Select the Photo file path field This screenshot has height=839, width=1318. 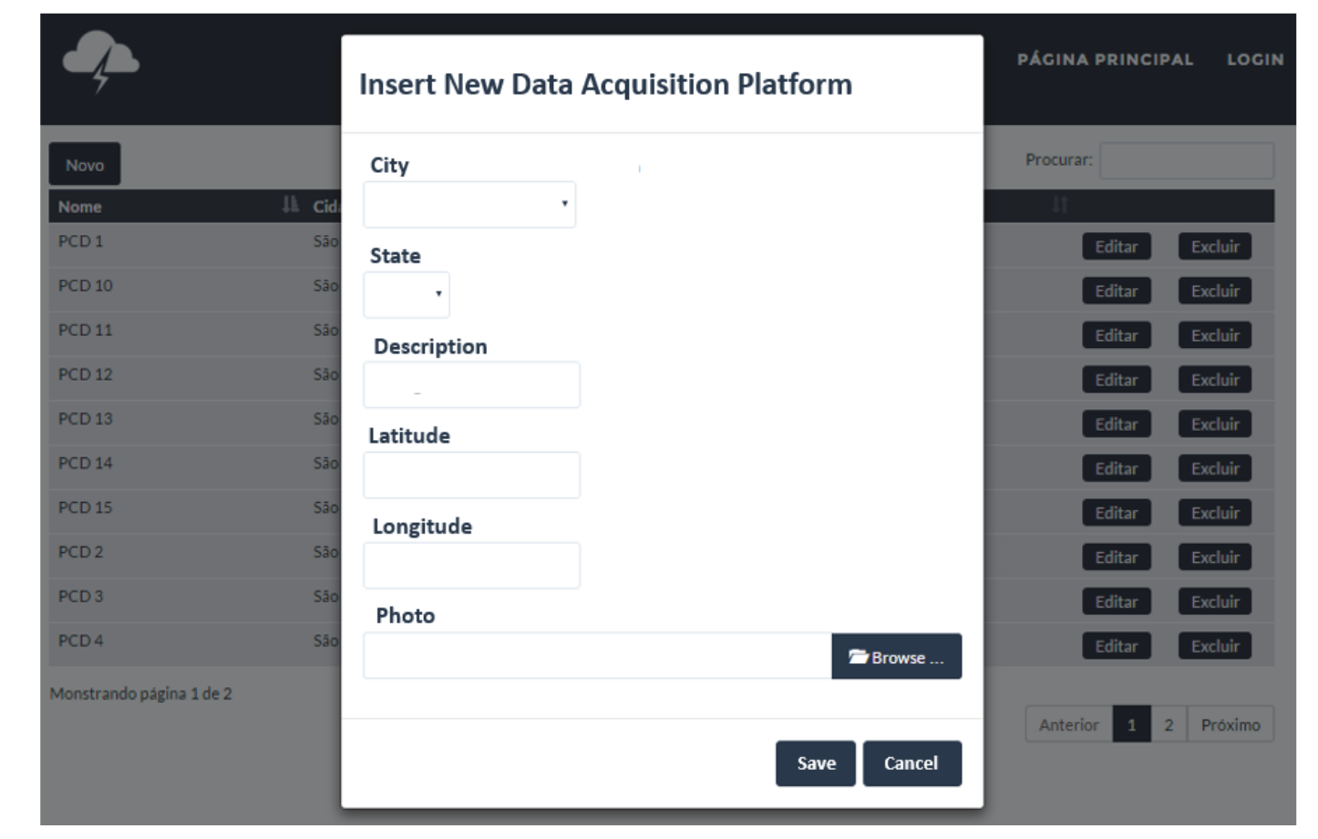pos(597,656)
